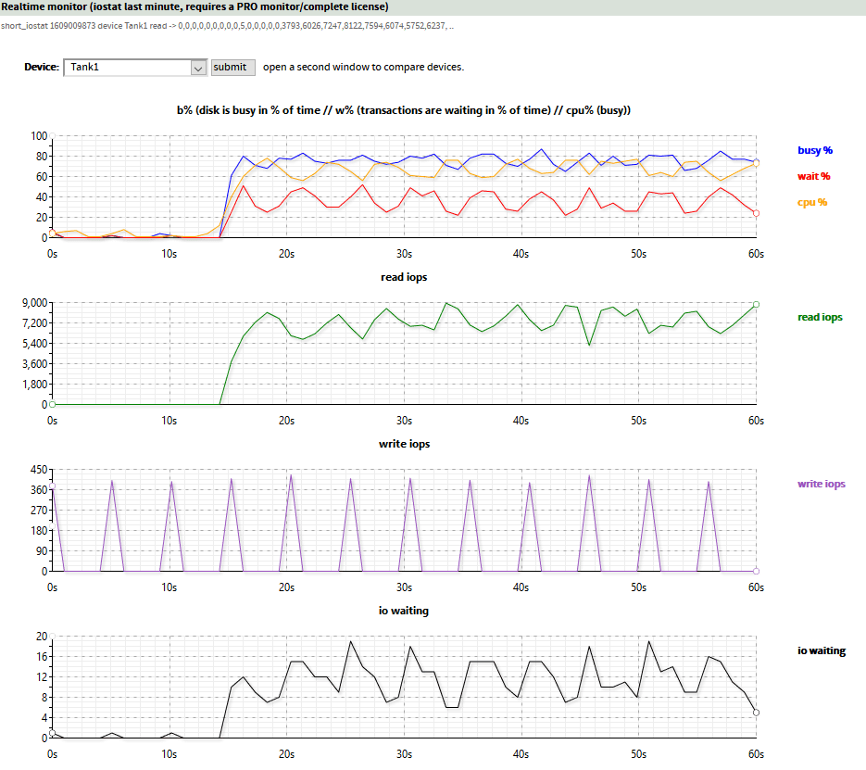Viewport: 866px width, 770px height.
Task: Click the 7,200 y-axis label
Action: tap(35, 323)
